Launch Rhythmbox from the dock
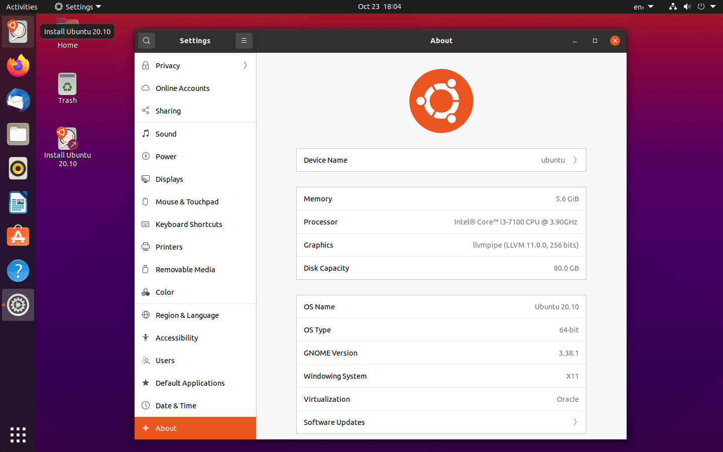The width and height of the screenshot is (723, 452). point(18,168)
